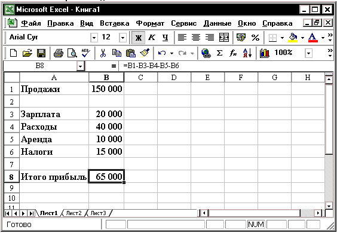This screenshot has width=337, height=233.
Task: Insert hyperlink globe icon
Action: [206, 53]
